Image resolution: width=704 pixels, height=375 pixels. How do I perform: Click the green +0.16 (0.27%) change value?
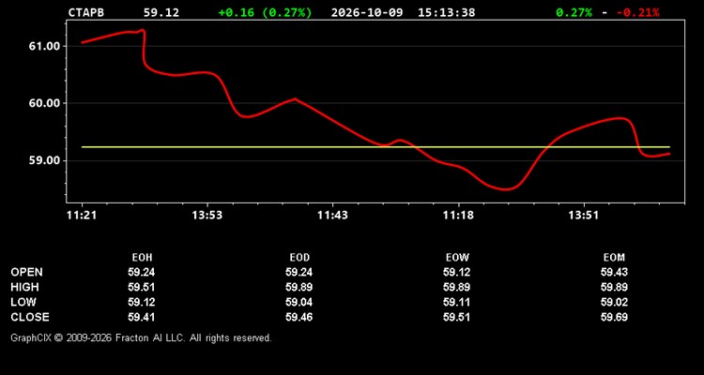265,12
